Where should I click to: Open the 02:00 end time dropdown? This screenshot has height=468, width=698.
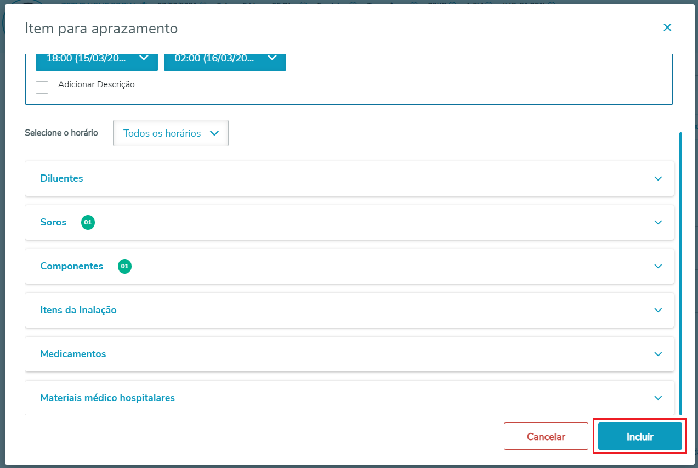[225, 58]
